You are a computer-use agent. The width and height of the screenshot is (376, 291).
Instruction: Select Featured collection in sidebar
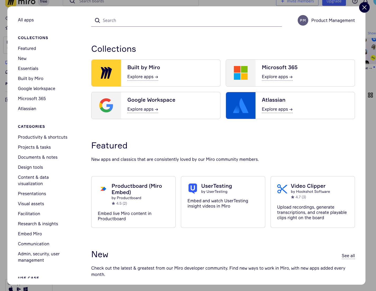[27, 48]
